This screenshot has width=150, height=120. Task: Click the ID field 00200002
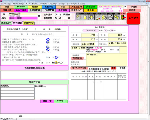[23, 14]
